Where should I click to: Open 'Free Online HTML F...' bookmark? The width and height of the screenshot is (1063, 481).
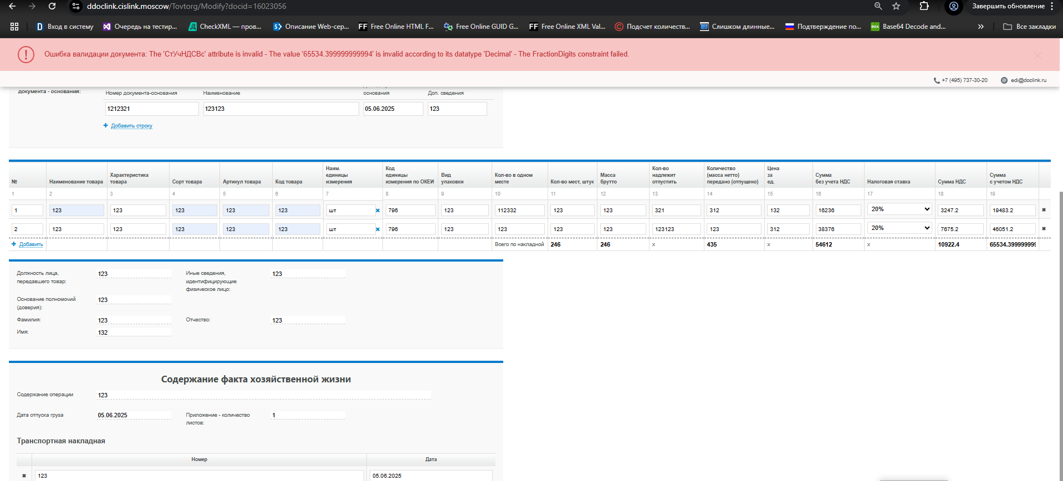(396, 26)
